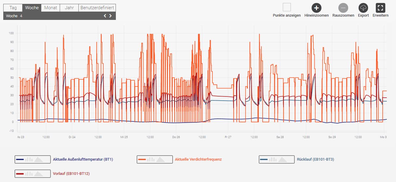Click the Export text label

tap(363, 15)
